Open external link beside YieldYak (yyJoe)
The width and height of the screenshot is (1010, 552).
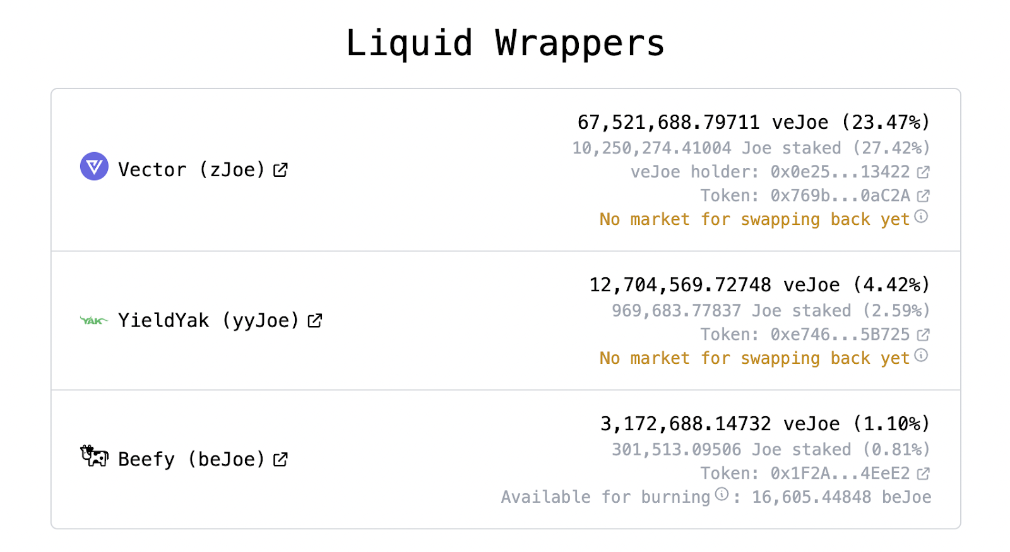315,321
